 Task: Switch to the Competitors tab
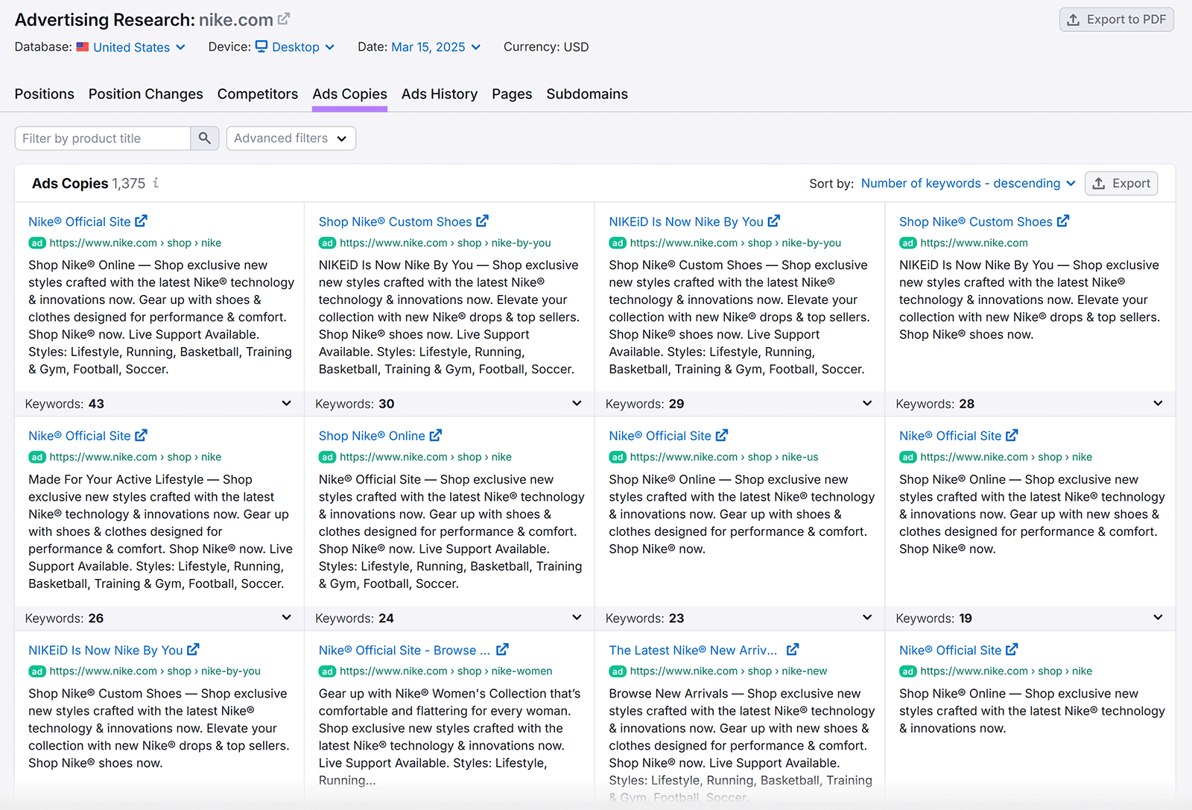[258, 94]
